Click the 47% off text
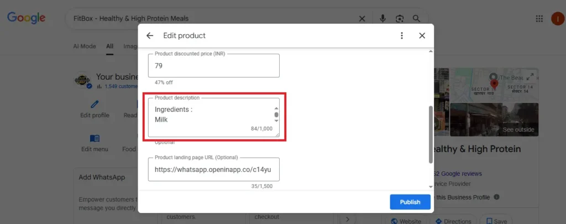The width and height of the screenshot is (566, 224). coord(164,82)
